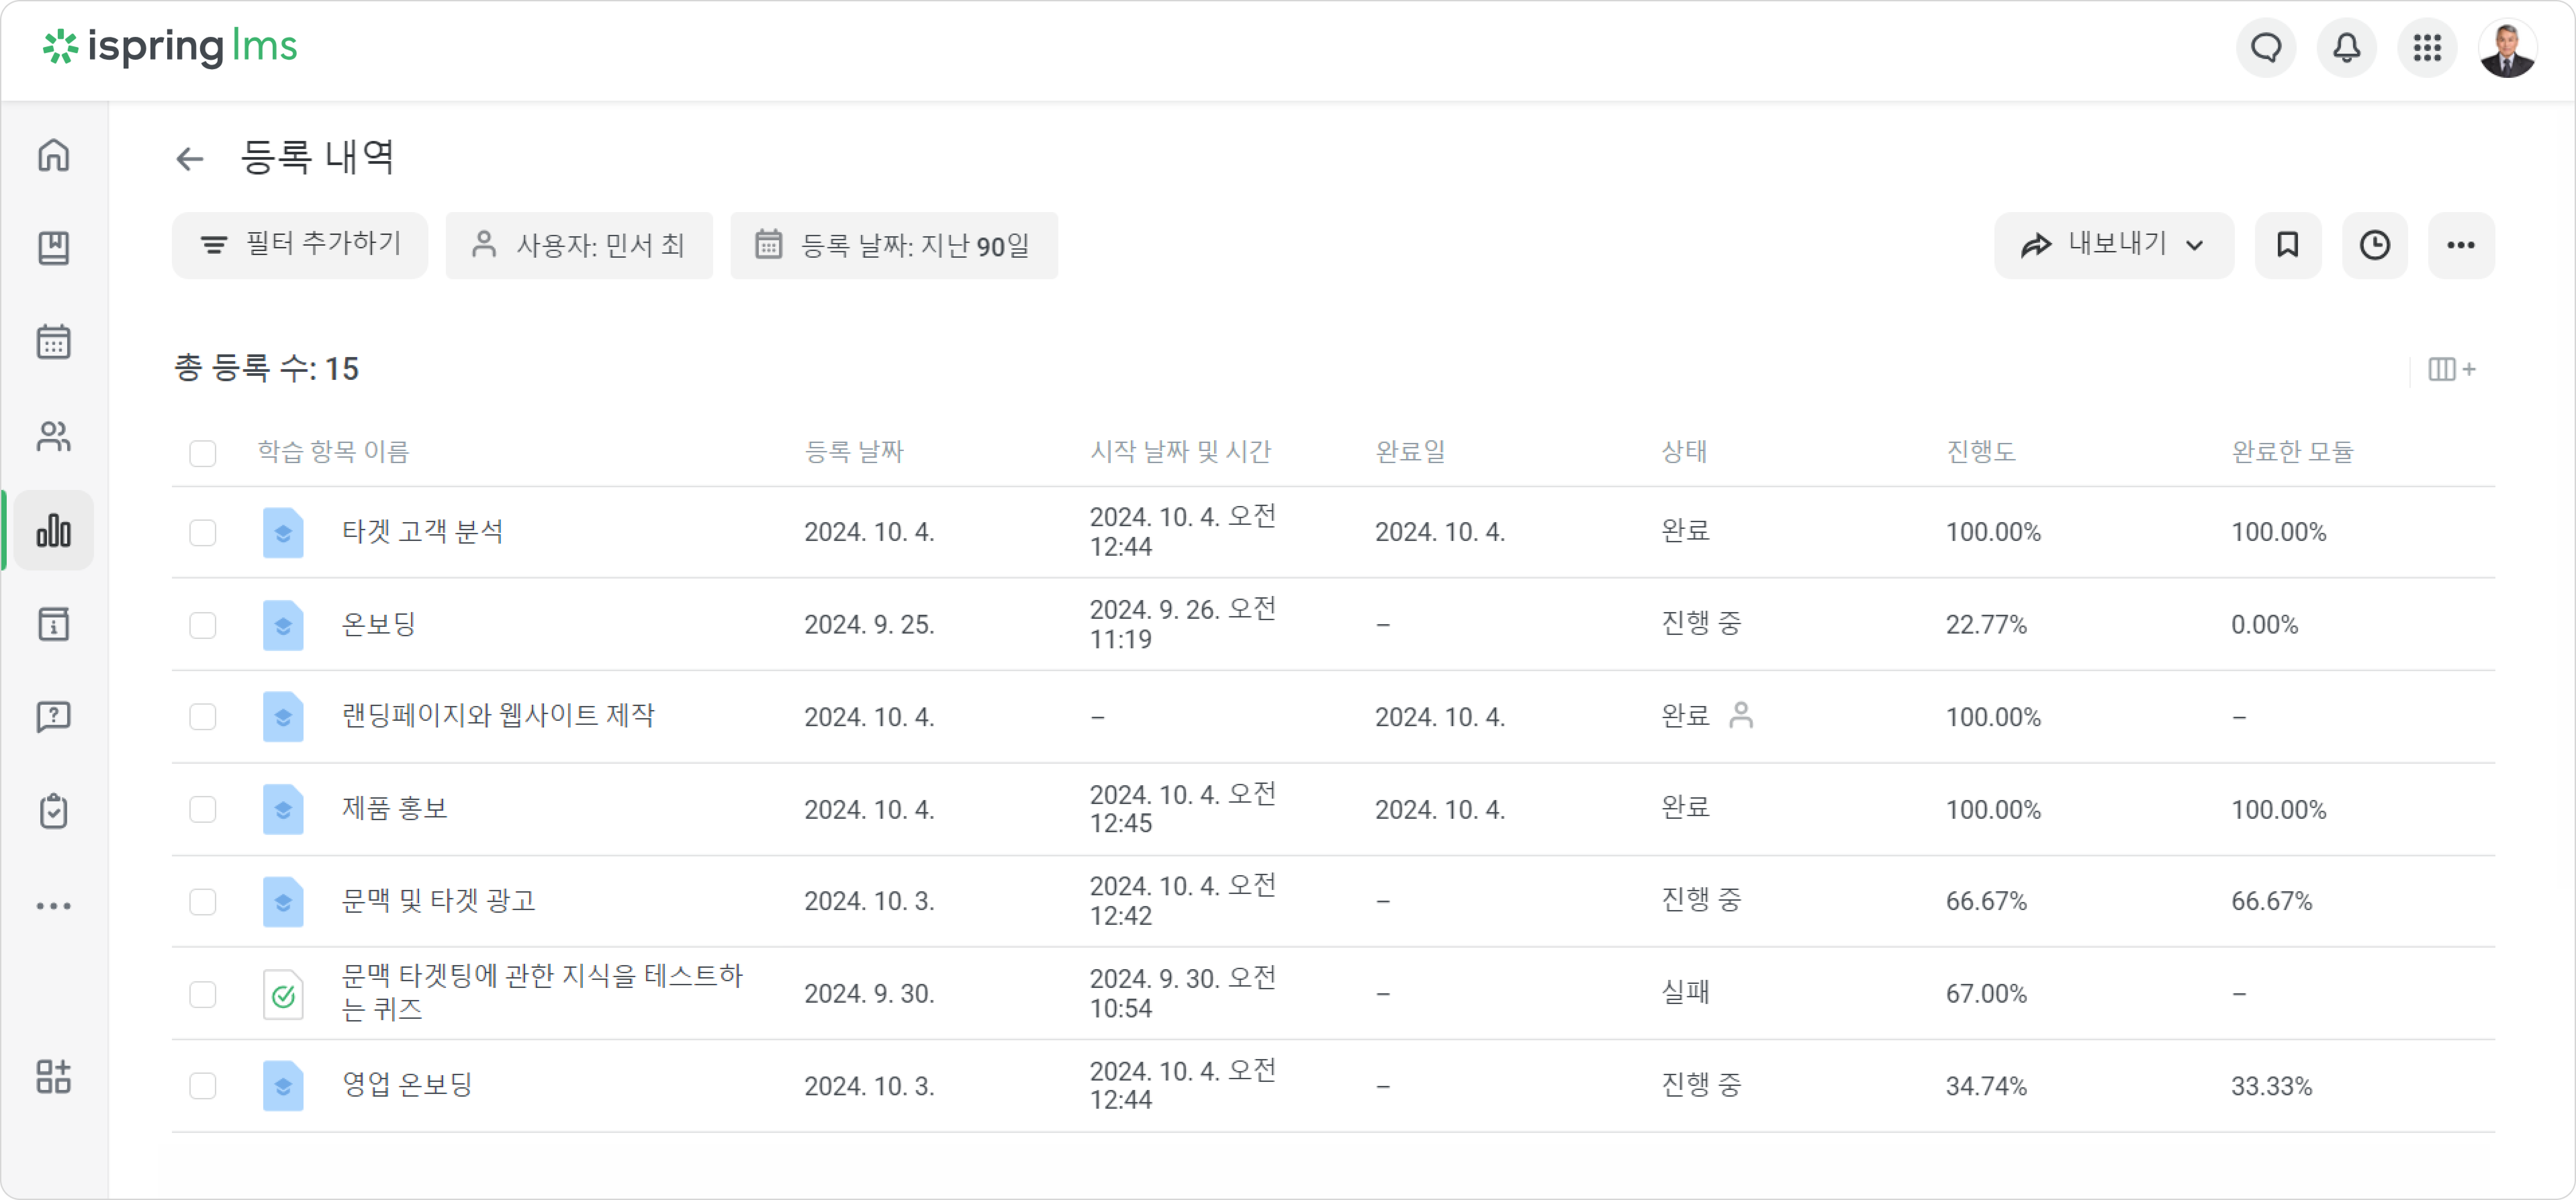Open the 온보딩 course link
Viewport: 2576px width, 1200px height.
coord(379,624)
